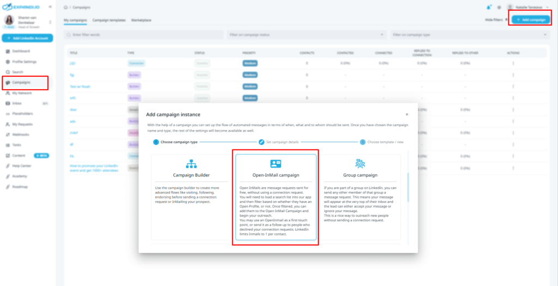Image resolution: width=558 pixels, height=286 pixels.
Task: Go to Webhooks section
Action: point(20,134)
